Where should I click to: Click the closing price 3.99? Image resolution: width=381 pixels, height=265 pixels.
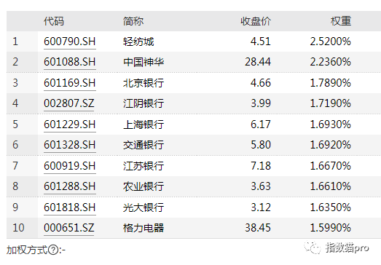(261, 103)
